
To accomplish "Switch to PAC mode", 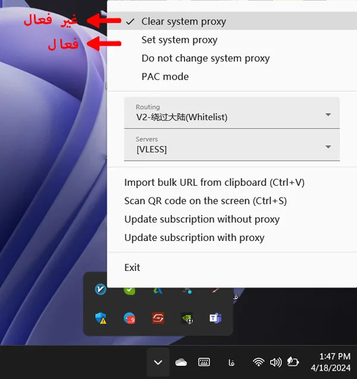I will (x=165, y=77).
